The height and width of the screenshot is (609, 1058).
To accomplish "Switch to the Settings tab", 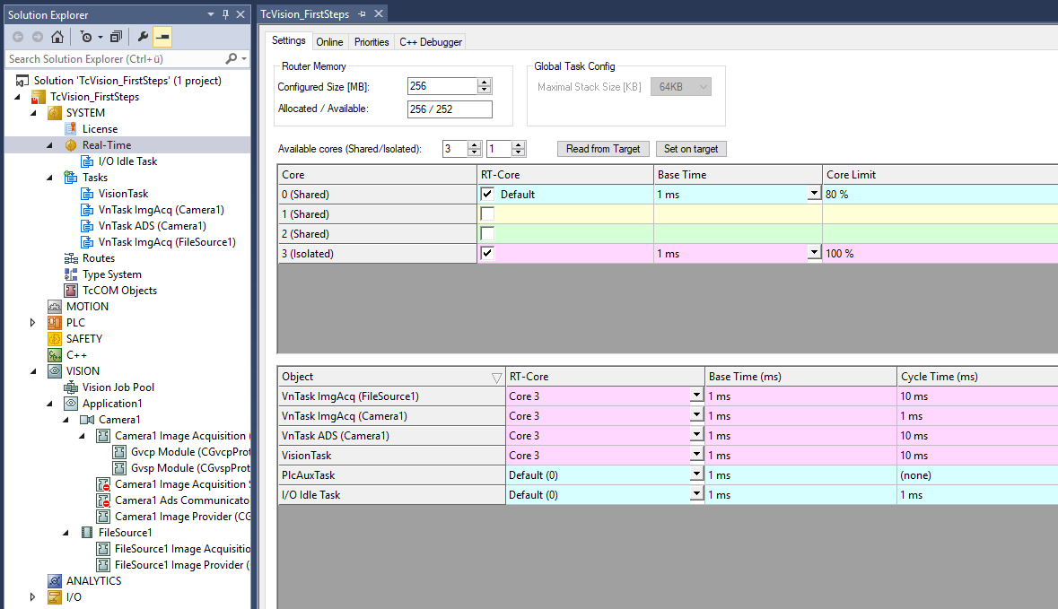I will pyautogui.click(x=289, y=40).
